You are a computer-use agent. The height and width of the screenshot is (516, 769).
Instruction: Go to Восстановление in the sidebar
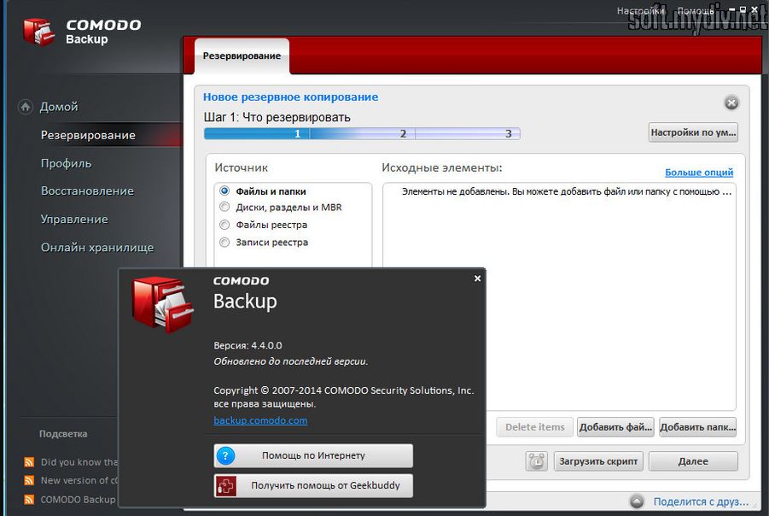coord(87,191)
